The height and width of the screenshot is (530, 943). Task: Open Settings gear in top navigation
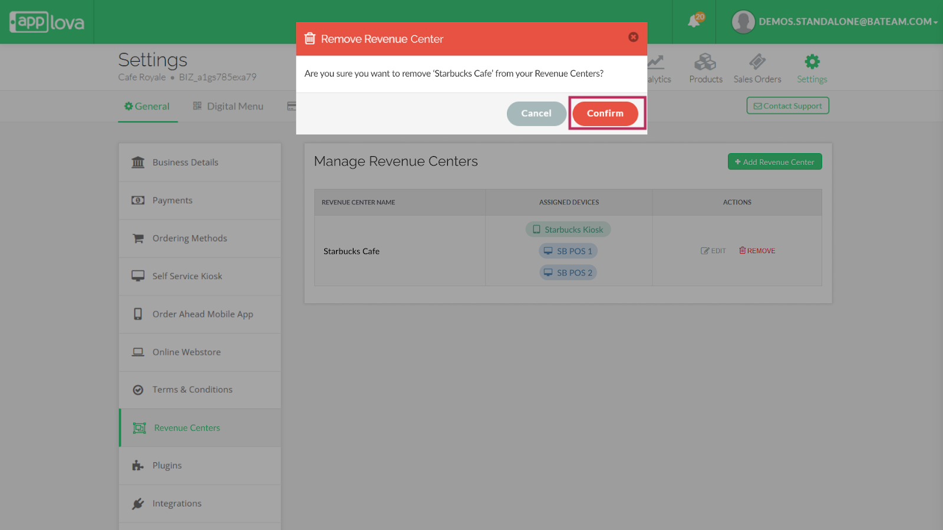(812, 68)
